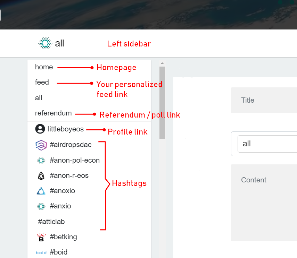The height and width of the screenshot is (258, 297).
Task: Click the anon-r-eos EOS logo icon
Action: click(41, 176)
